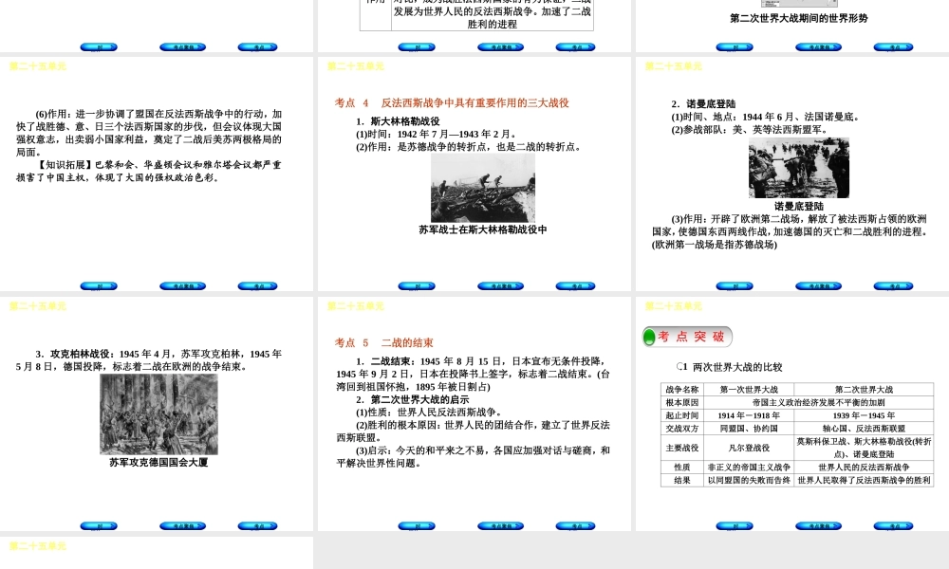Click table row header 根本原因
The width and height of the screenshot is (949, 569).
[x=682, y=402]
